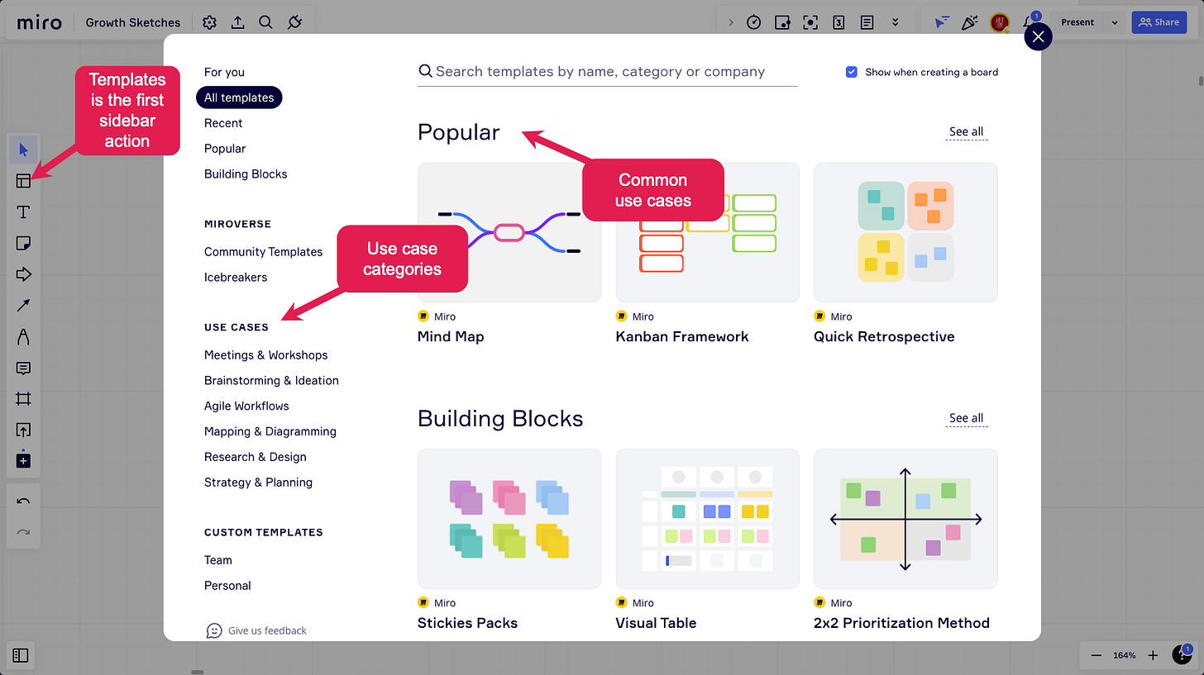Click the user avatar
The image size is (1204, 675).
[1000, 22]
